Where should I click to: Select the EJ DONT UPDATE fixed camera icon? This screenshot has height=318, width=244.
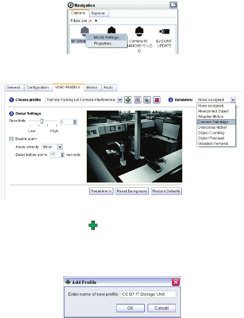pyautogui.click(x=164, y=31)
